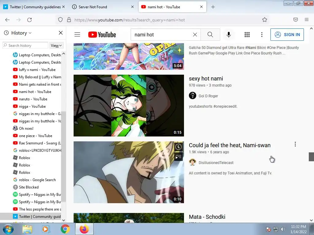Click the site security padlock icon

[69, 20]
